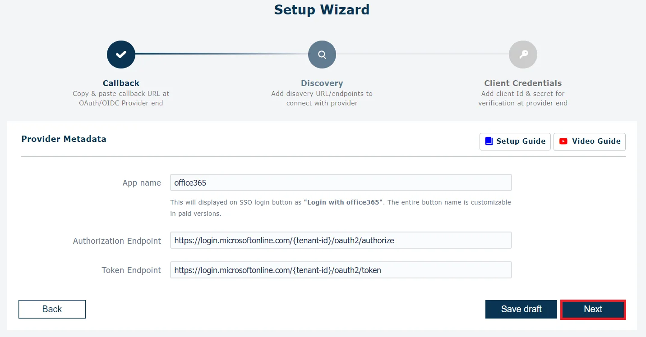Click the App name label
The height and width of the screenshot is (337, 646).
[142, 183]
